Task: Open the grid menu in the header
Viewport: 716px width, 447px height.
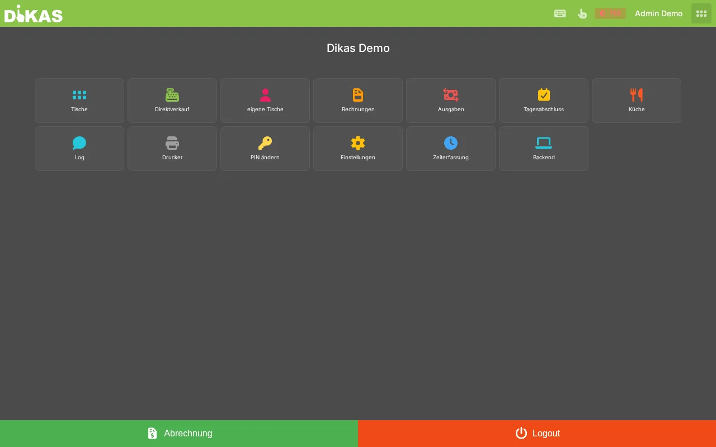Action: point(701,13)
